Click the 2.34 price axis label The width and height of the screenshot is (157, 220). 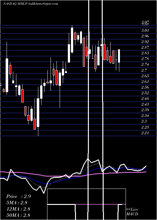[145, 116]
